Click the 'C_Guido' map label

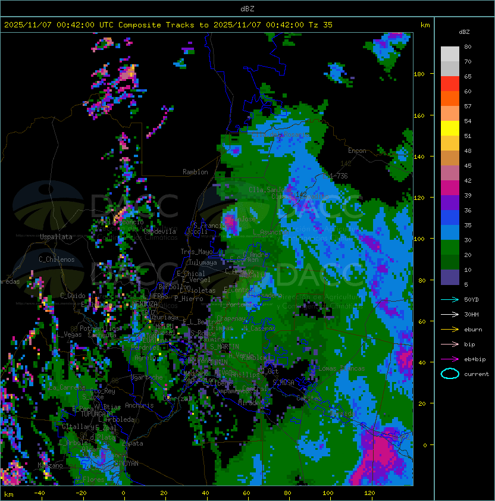tap(73, 296)
